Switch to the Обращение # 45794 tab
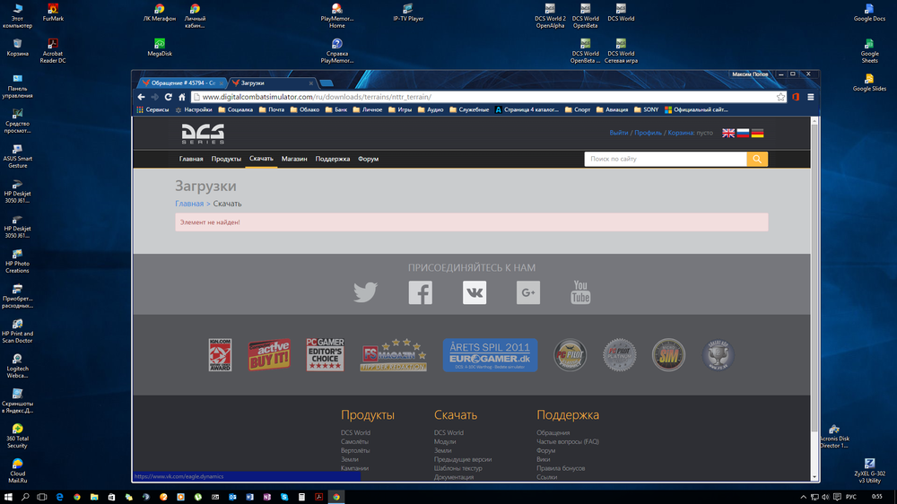The height and width of the screenshot is (504, 897). coord(182,83)
